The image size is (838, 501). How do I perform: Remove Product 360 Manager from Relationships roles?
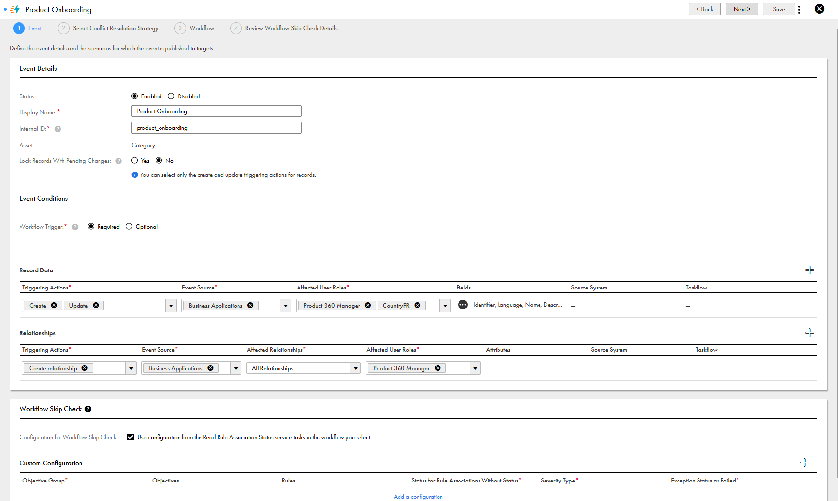[x=438, y=368]
